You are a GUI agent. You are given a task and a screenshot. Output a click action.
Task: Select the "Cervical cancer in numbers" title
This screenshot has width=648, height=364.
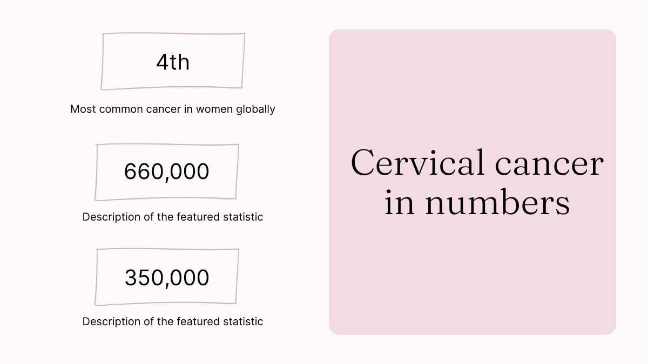coord(477,182)
